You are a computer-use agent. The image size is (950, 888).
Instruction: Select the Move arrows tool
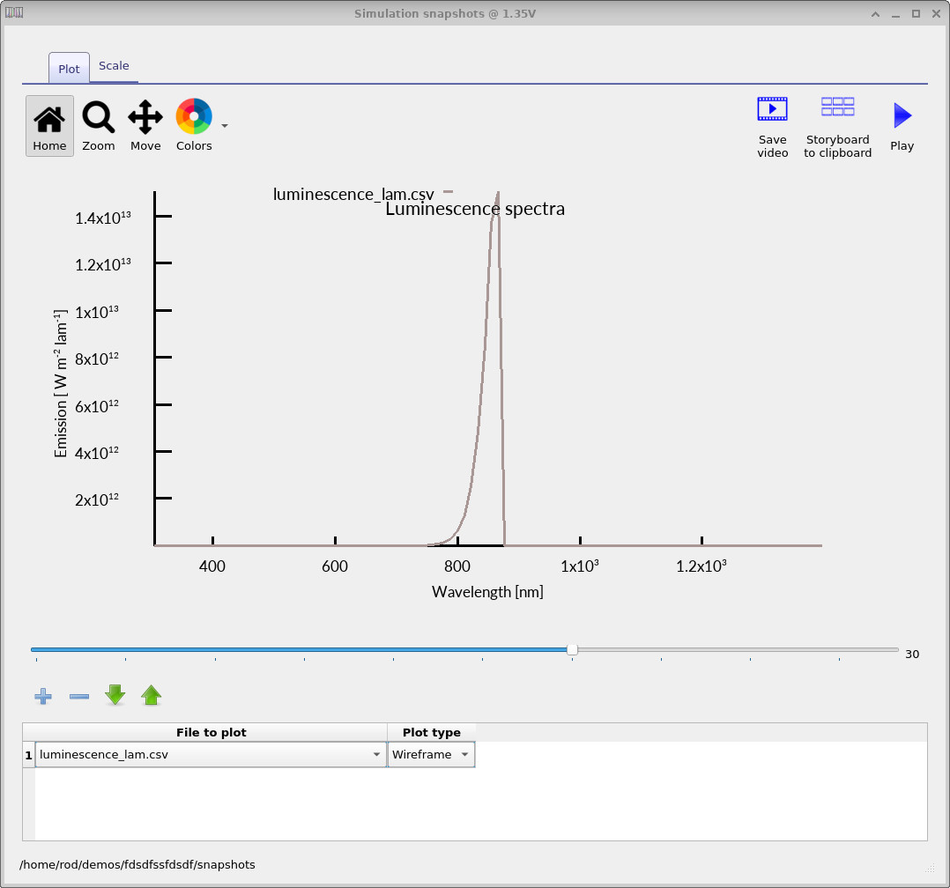click(x=145, y=126)
